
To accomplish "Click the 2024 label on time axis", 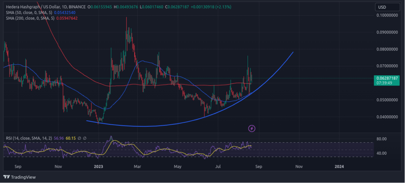I will coord(339,167).
